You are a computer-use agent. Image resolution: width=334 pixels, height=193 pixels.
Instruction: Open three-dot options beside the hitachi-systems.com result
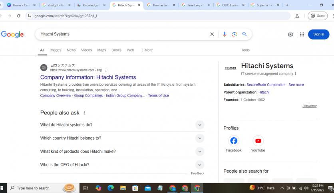point(106,70)
